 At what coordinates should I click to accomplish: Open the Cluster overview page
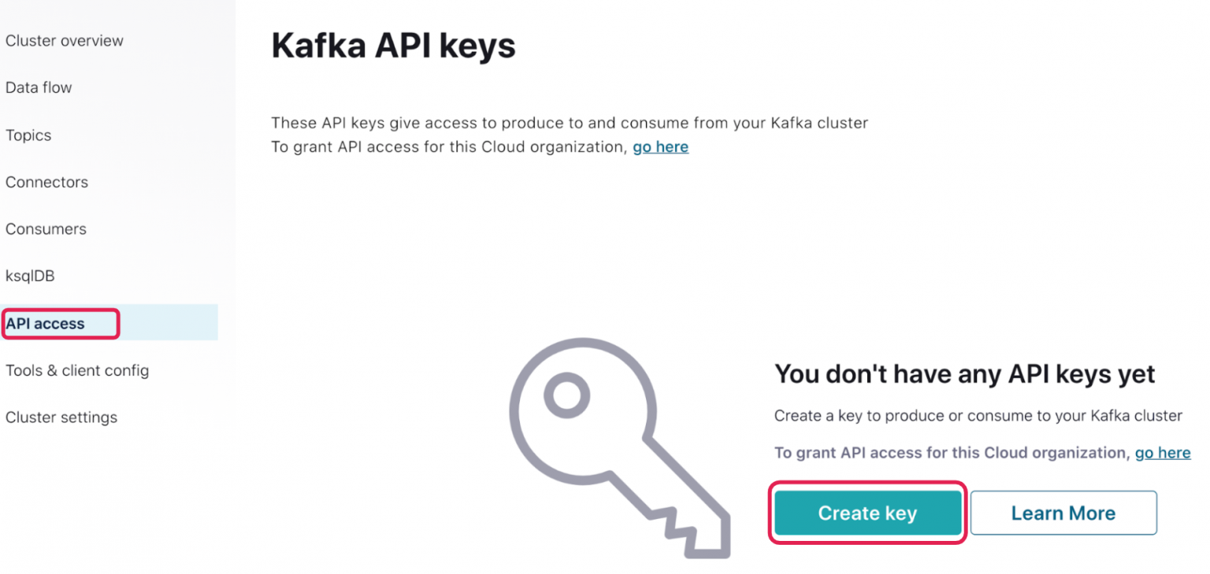tap(65, 41)
